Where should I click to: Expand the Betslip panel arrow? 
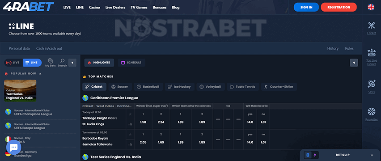[372, 155]
